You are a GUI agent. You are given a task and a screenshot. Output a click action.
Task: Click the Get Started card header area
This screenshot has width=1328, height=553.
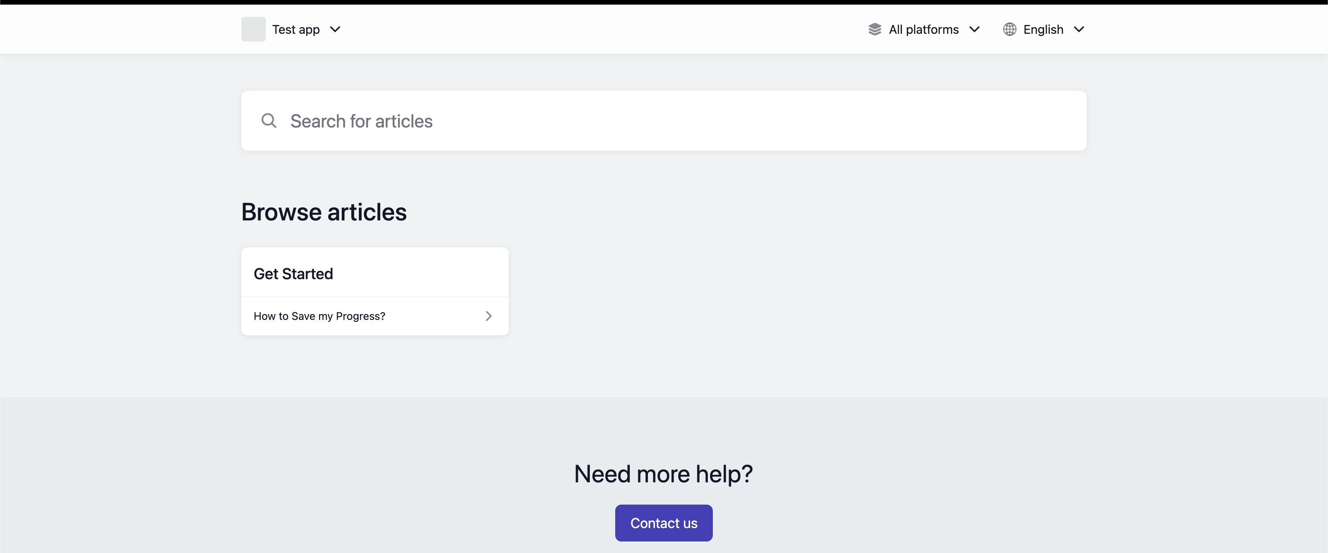pyautogui.click(x=375, y=272)
